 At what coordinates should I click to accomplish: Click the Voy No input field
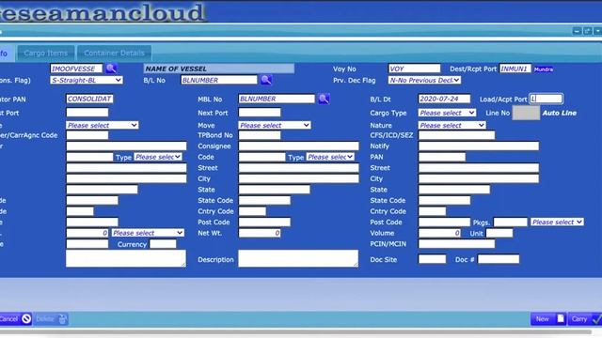[x=414, y=69]
